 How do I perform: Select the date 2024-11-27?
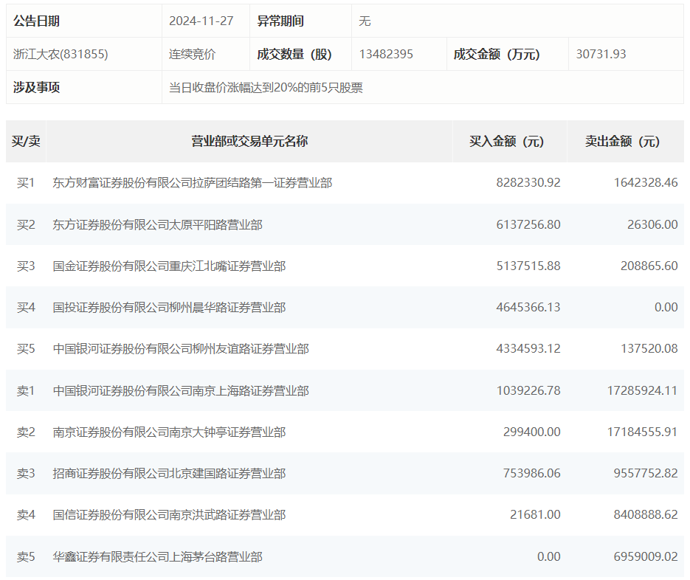point(201,21)
